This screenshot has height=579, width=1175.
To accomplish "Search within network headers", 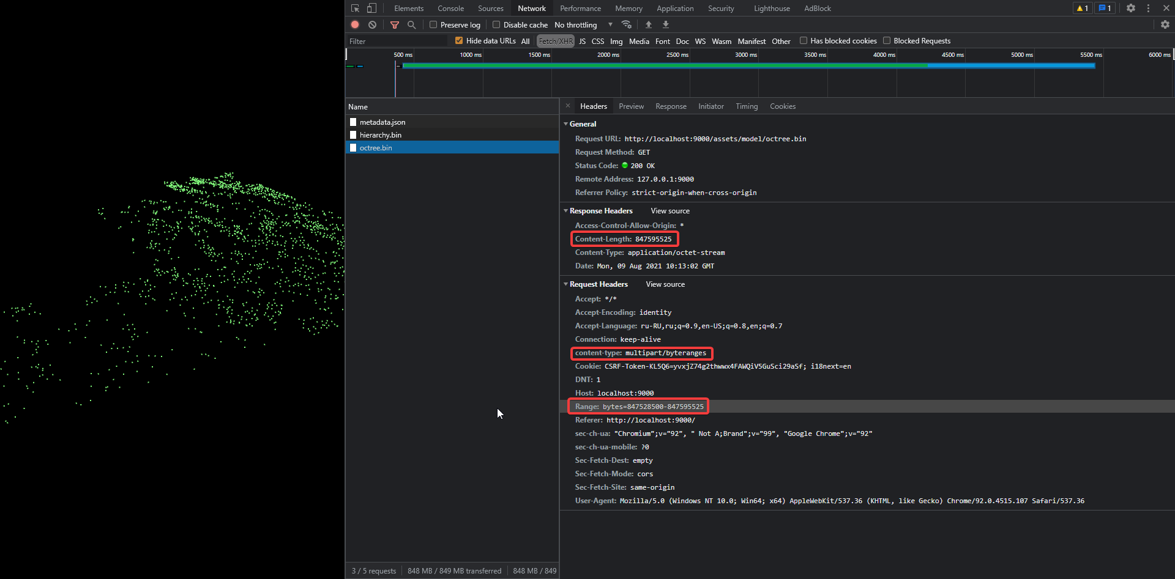I will (x=411, y=24).
